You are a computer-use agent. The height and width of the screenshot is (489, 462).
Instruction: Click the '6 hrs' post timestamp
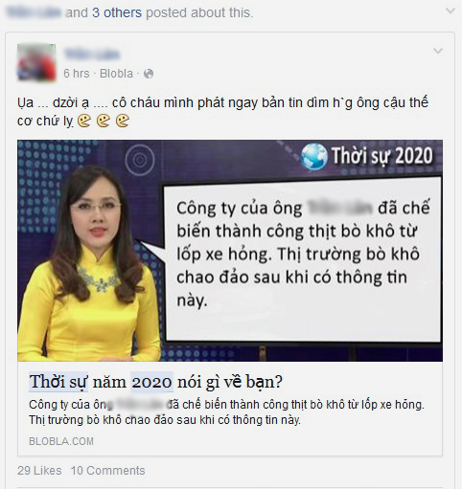click(77, 74)
